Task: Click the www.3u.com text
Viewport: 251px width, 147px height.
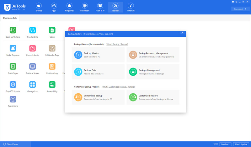Action: (x=19, y=9)
